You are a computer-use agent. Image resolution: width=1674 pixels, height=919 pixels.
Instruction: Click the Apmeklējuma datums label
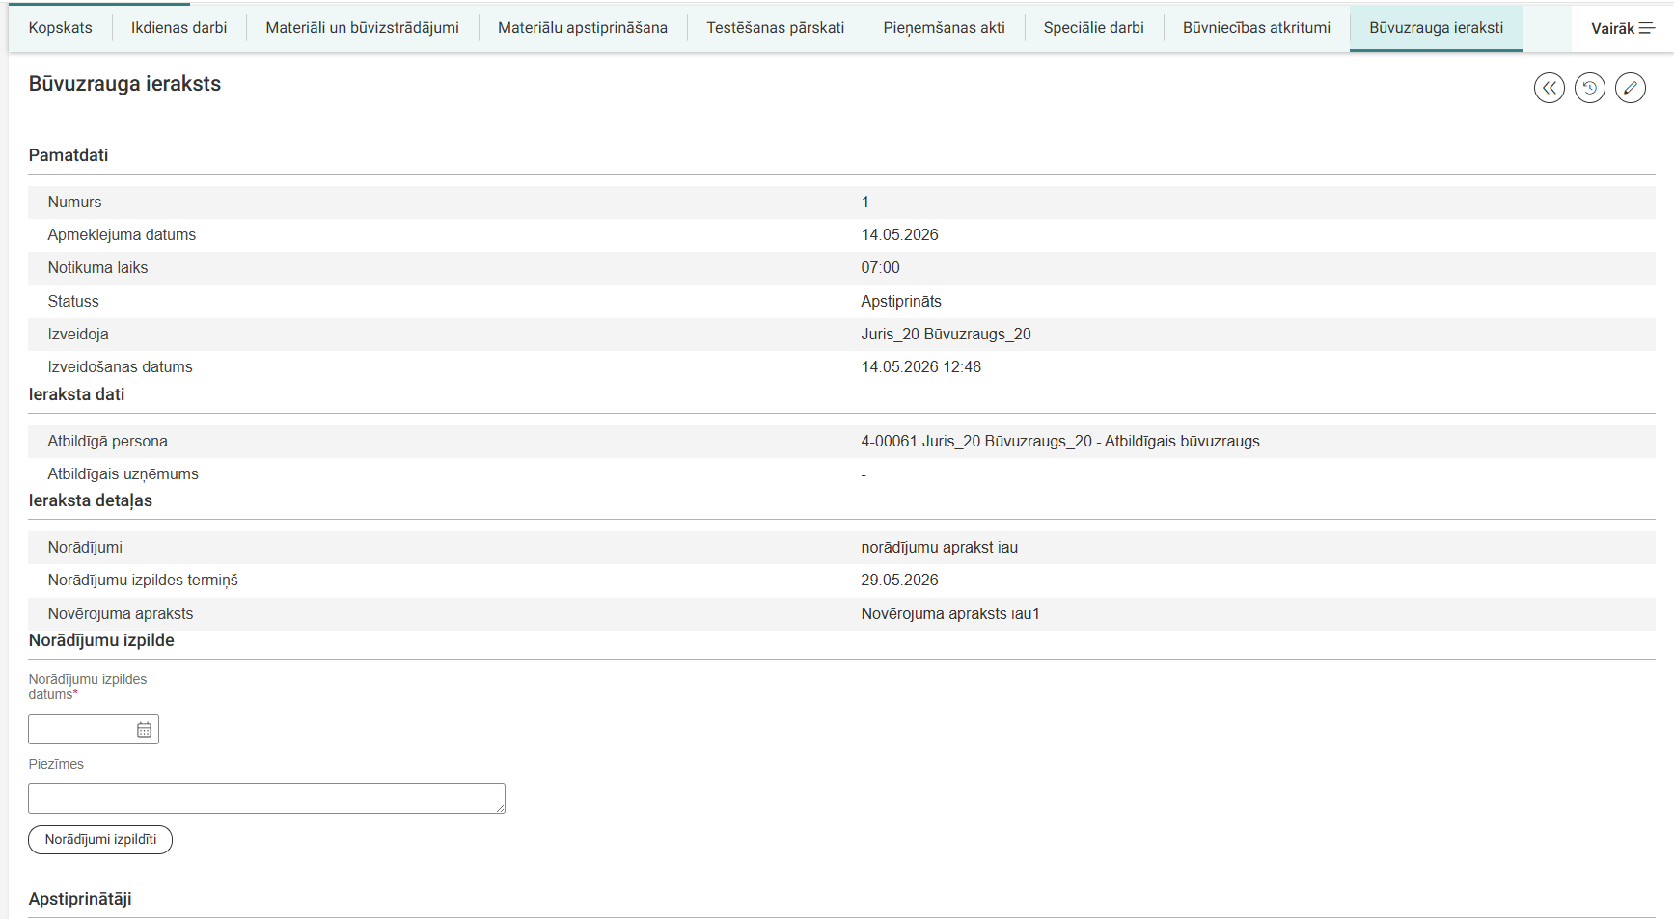[122, 235]
